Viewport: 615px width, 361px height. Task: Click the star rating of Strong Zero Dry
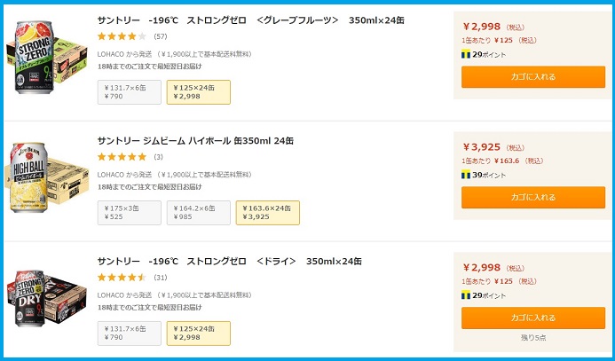pos(122,278)
